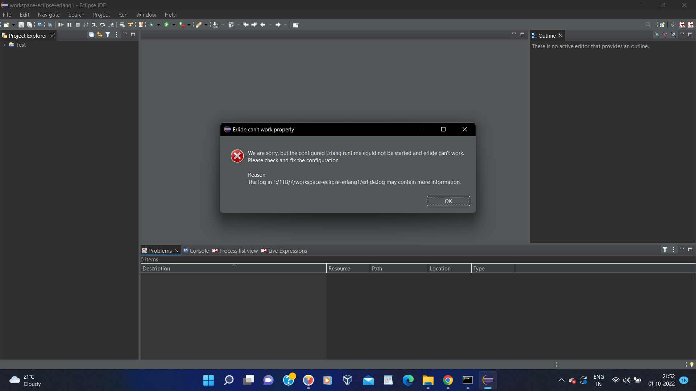Click the Forward navigation arrow icon
696x391 pixels.
point(278,25)
